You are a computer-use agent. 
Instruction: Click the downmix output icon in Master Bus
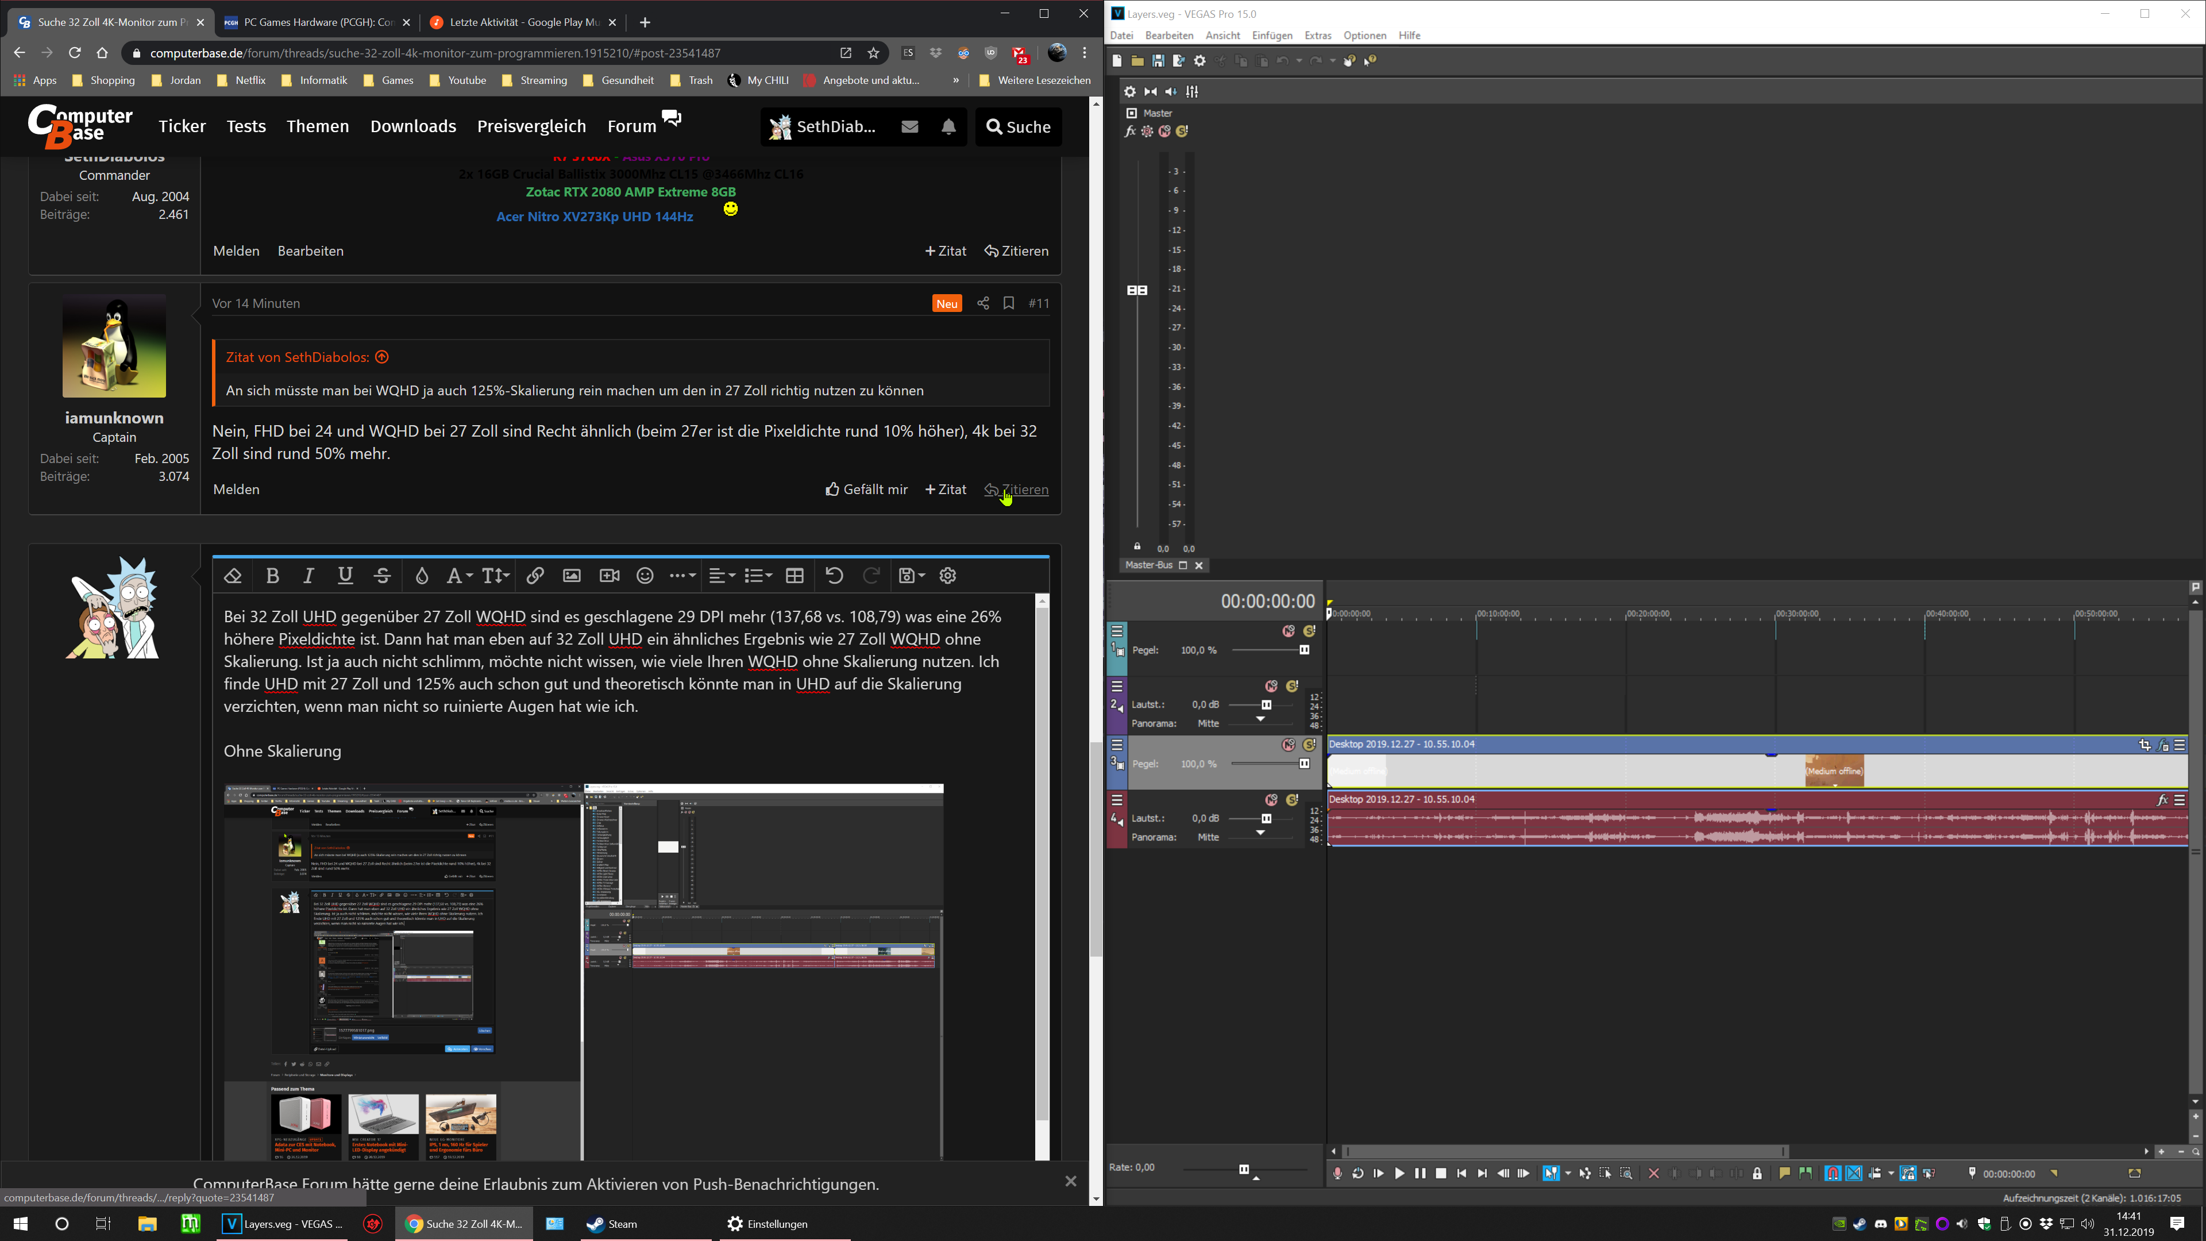coord(1150,92)
